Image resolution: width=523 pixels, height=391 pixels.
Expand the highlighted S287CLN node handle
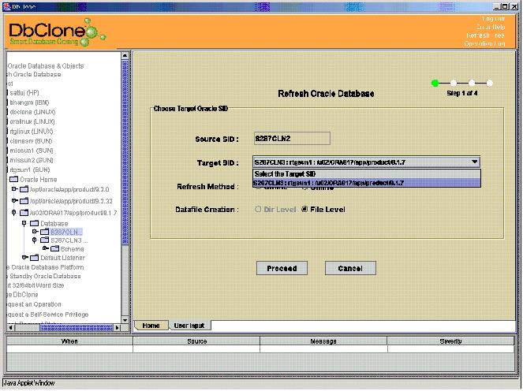(x=35, y=231)
